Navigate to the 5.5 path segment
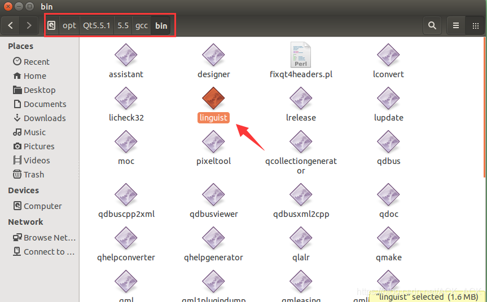 tap(123, 25)
